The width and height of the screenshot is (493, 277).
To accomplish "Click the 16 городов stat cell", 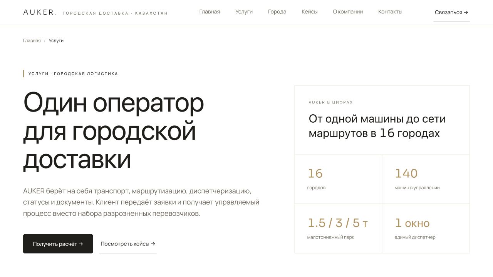I will (x=338, y=179).
